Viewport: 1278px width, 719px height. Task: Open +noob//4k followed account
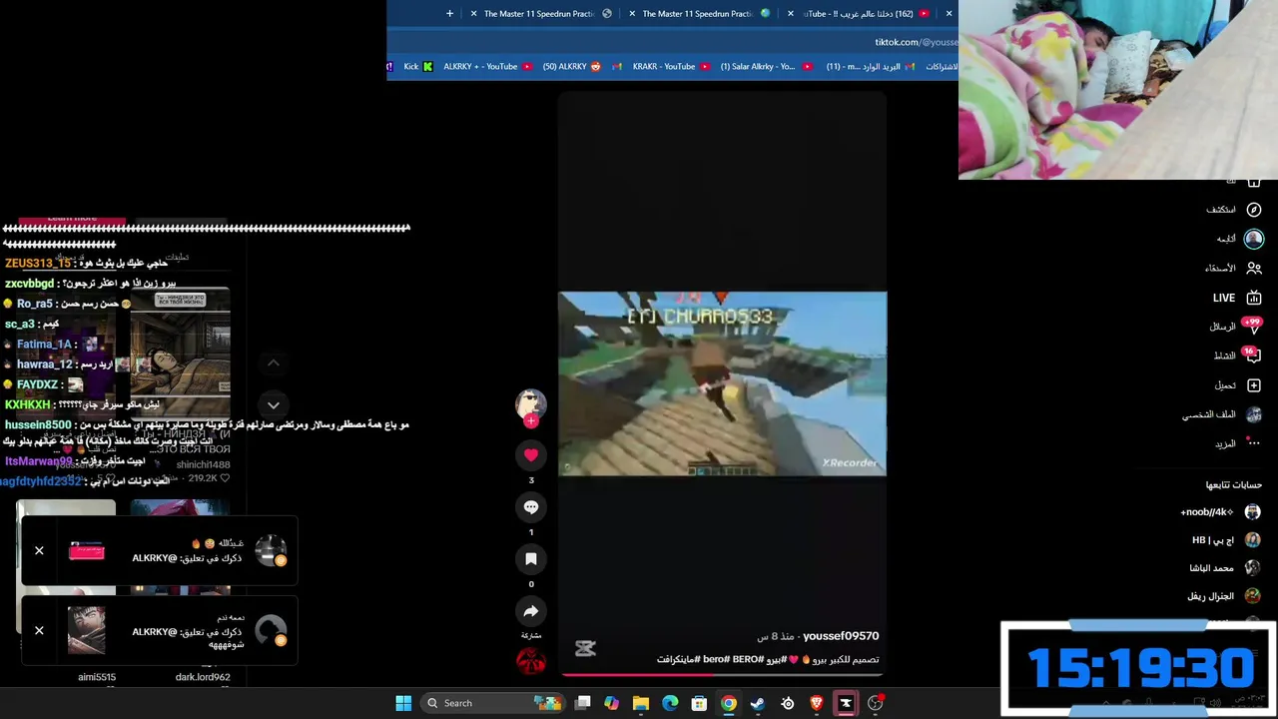(1220, 512)
